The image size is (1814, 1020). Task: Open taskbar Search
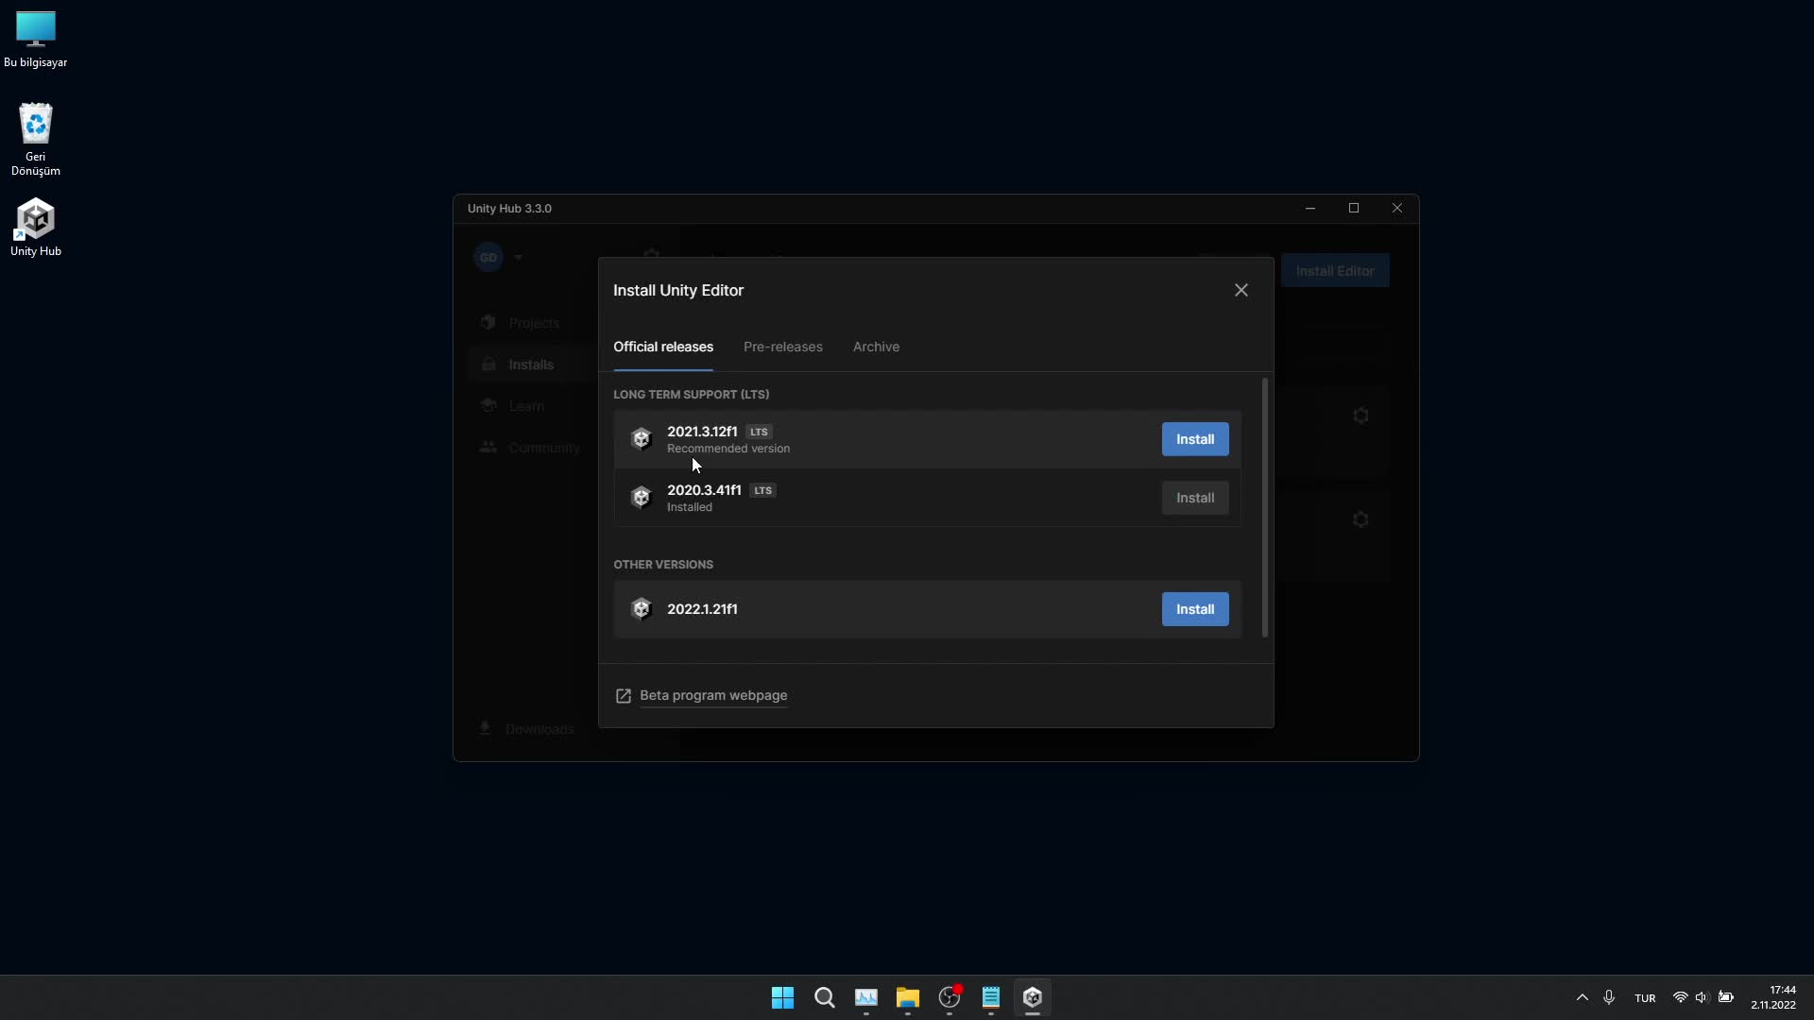coord(825,997)
